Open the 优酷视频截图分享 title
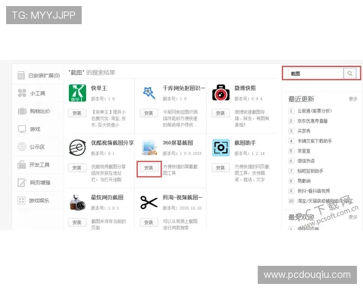Image resolution: width=363 pixels, height=290 pixels. (x=113, y=143)
